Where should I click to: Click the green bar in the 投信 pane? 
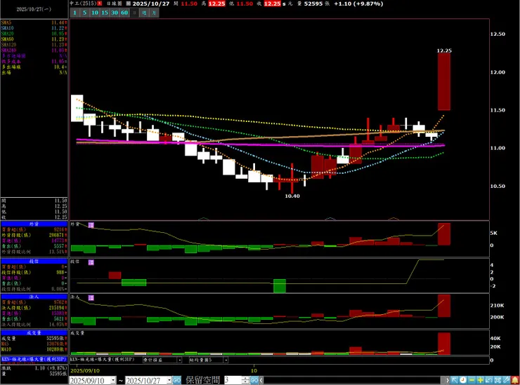pos(280,286)
